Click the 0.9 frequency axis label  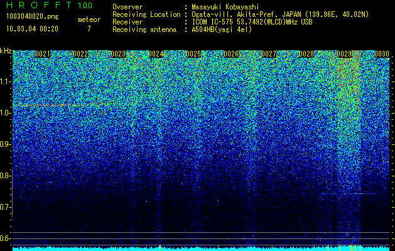tap(6, 144)
